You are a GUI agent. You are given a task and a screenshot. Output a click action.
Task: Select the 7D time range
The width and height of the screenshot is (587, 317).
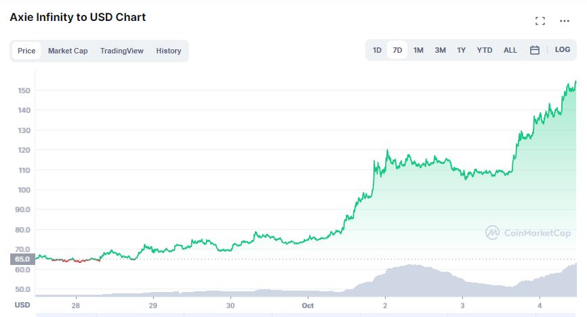[397, 50]
